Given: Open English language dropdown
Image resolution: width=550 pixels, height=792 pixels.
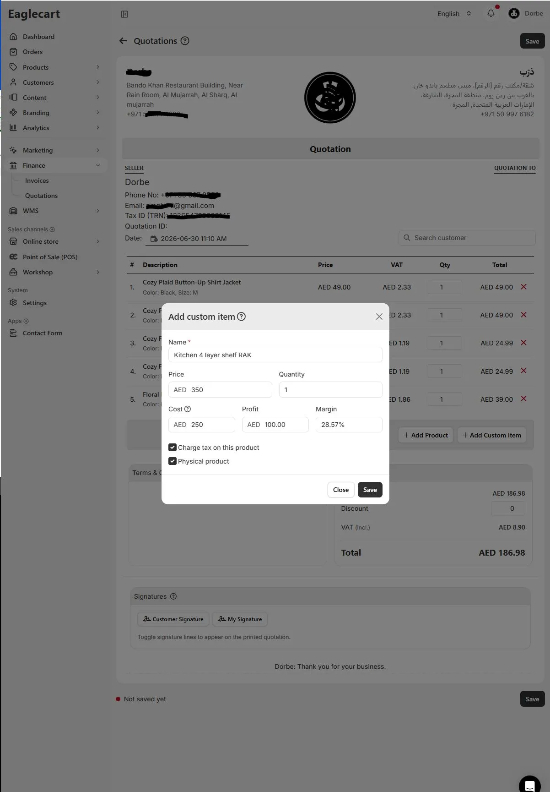Looking at the screenshot, I should pyautogui.click(x=454, y=14).
